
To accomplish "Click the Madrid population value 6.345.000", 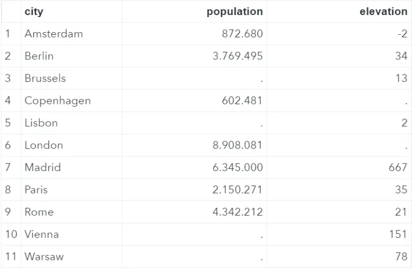I will tap(238, 167).
